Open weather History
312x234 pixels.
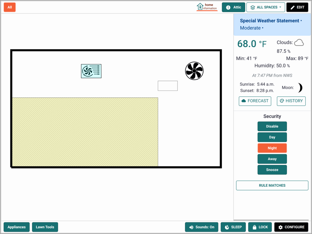tap(291, 101)
